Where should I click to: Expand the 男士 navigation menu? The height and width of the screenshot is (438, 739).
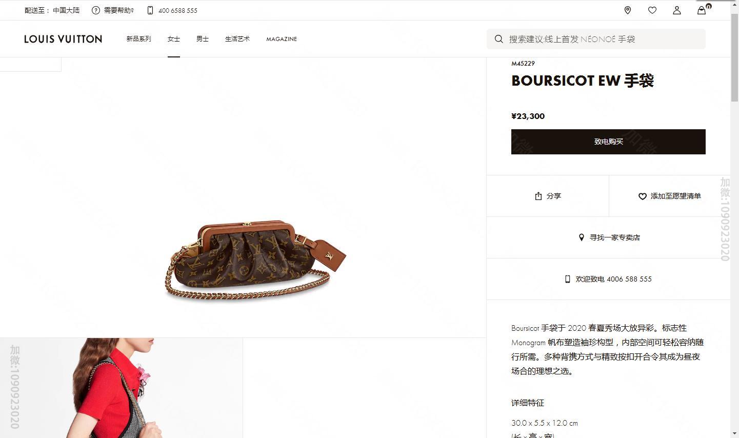pyautogui.click(x=203, y=39)
